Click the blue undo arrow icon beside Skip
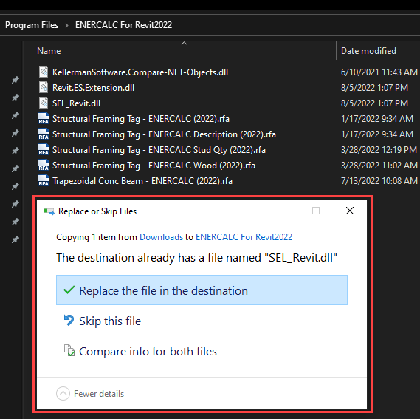420x419 pixels. [69, 320]
